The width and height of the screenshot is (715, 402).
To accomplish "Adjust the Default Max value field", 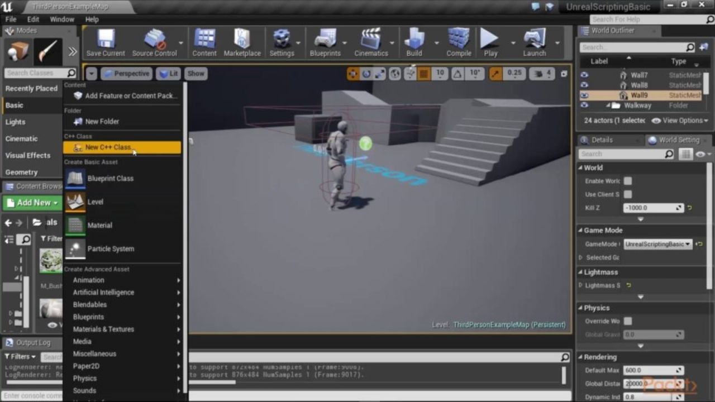I will (653, 370).
